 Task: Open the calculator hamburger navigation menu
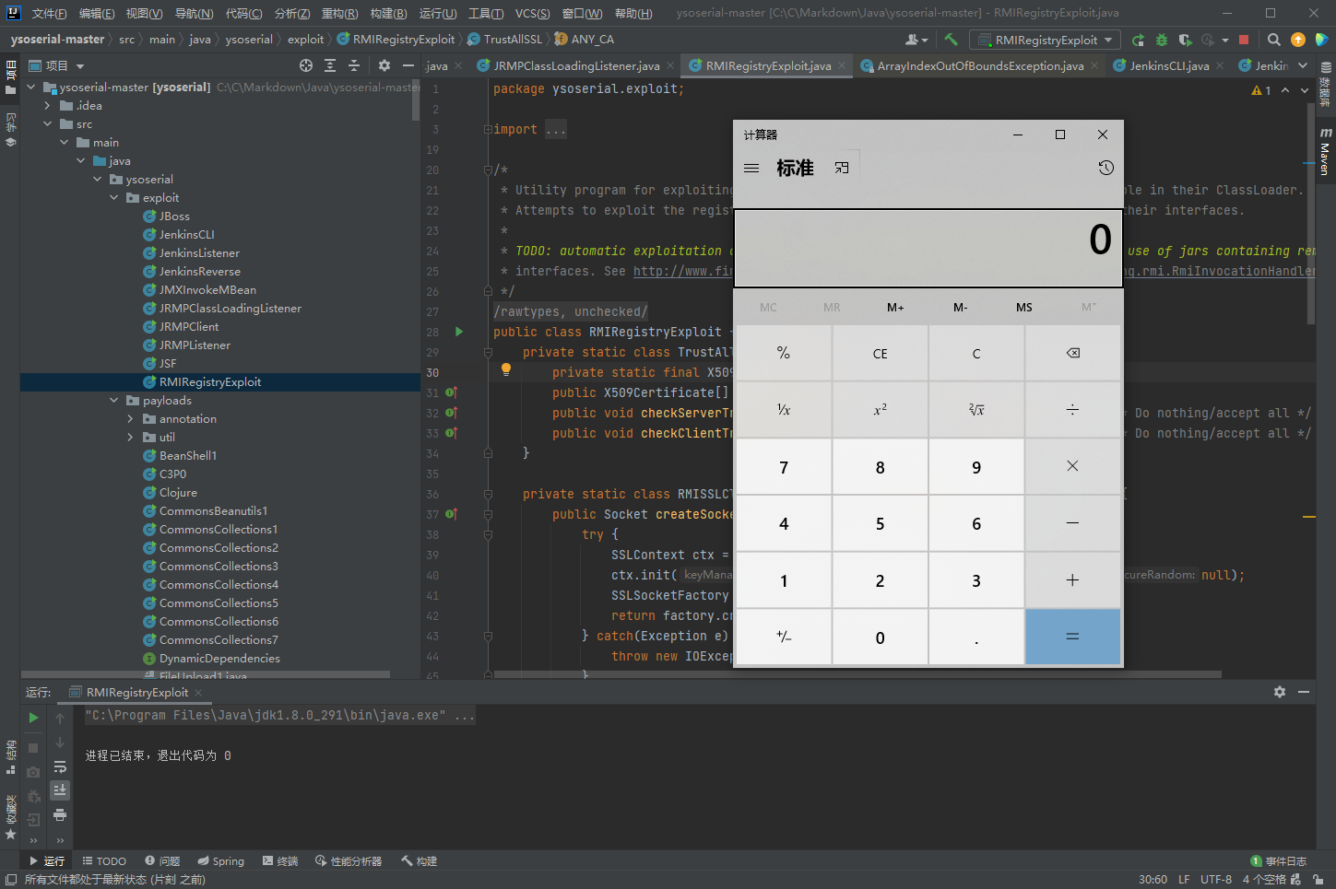click(x=751, y=168)
